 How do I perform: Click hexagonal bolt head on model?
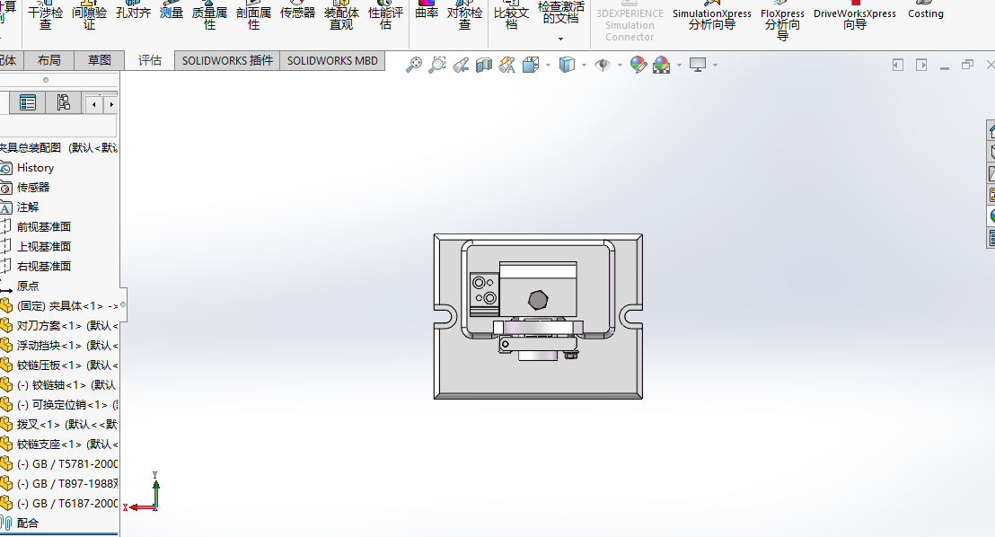[538, 300]
